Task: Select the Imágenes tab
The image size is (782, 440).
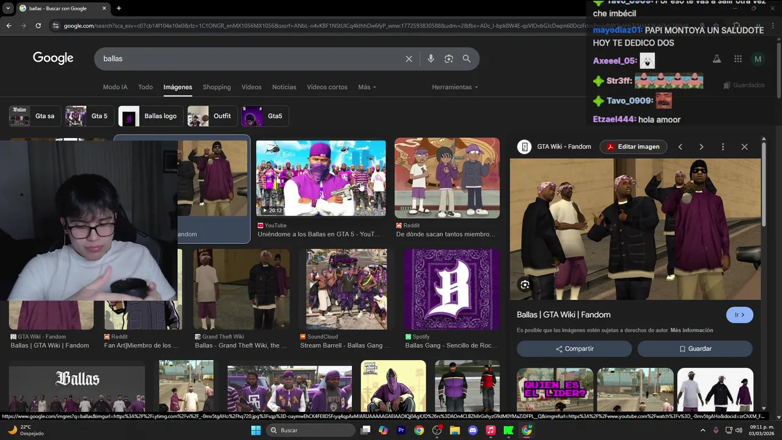Action: pos(178,87)
